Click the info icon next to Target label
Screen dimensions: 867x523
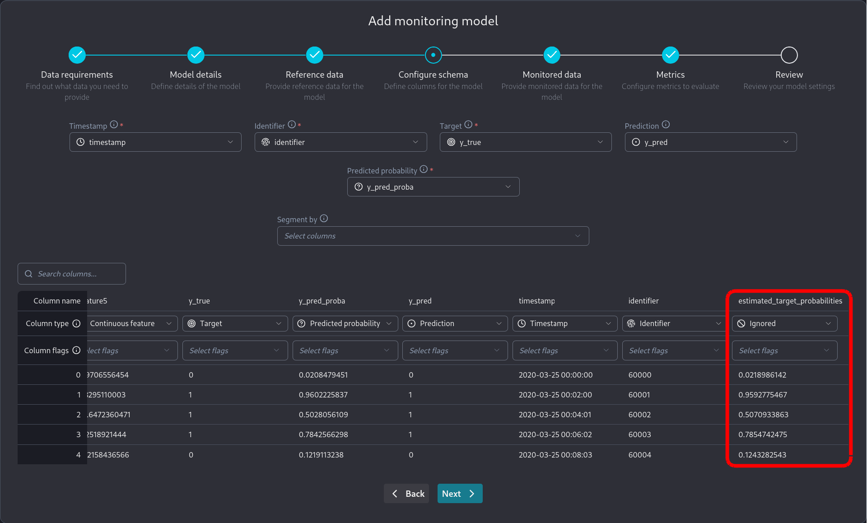tap(468, 125)
